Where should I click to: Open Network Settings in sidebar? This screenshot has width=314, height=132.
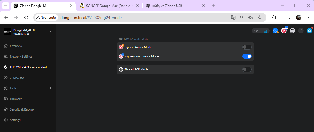pyautogui.click(x=21, y=57)
